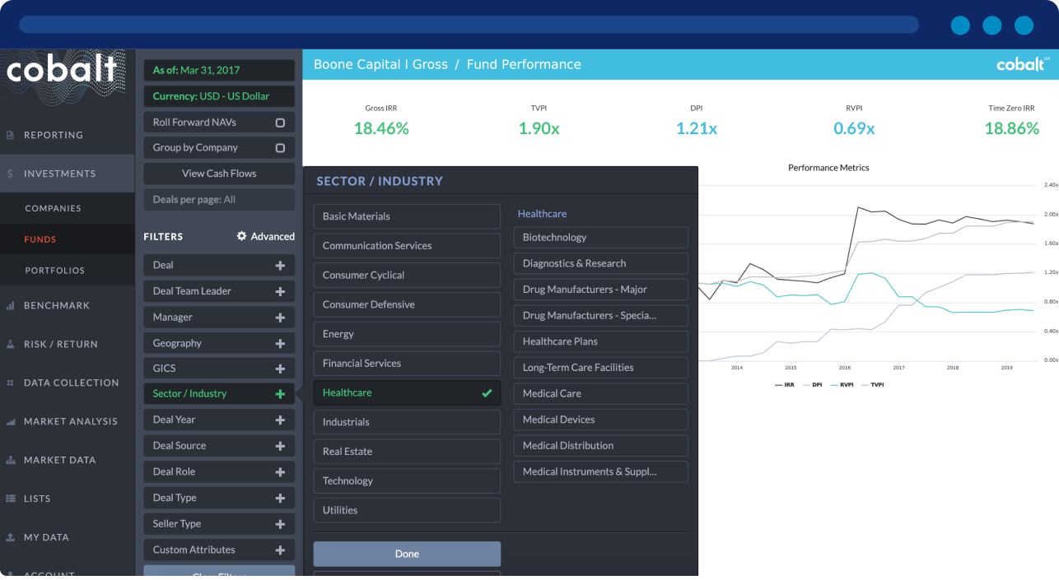Click the Advanced gear icon
Screen dimensions: 1059x580
pyautogui.click(x=241, y=236)
